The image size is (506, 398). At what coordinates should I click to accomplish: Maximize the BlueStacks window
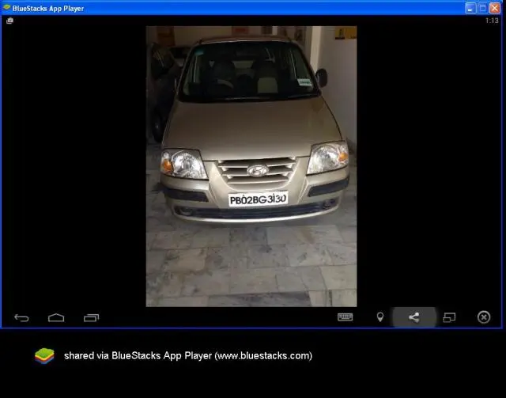[x=483, y=8]
